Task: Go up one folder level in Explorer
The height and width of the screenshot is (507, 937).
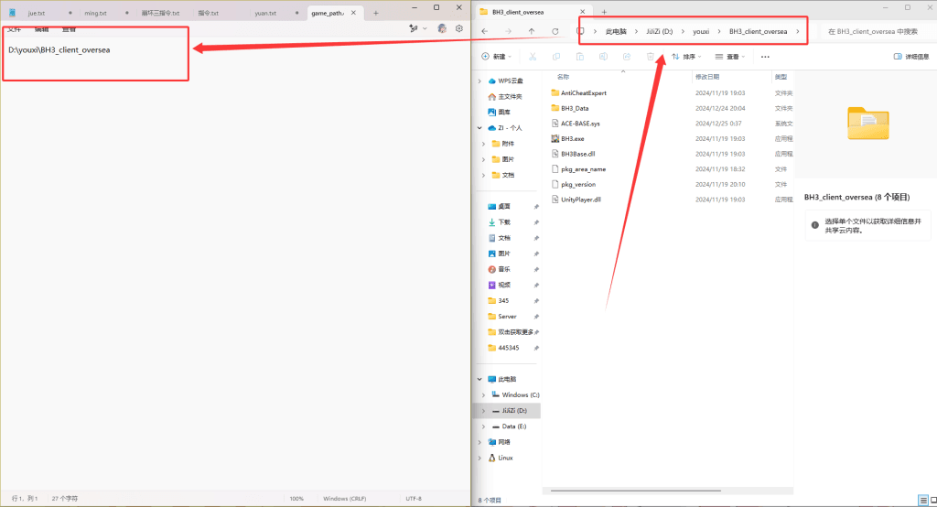Action: click(x=532, y=31)
